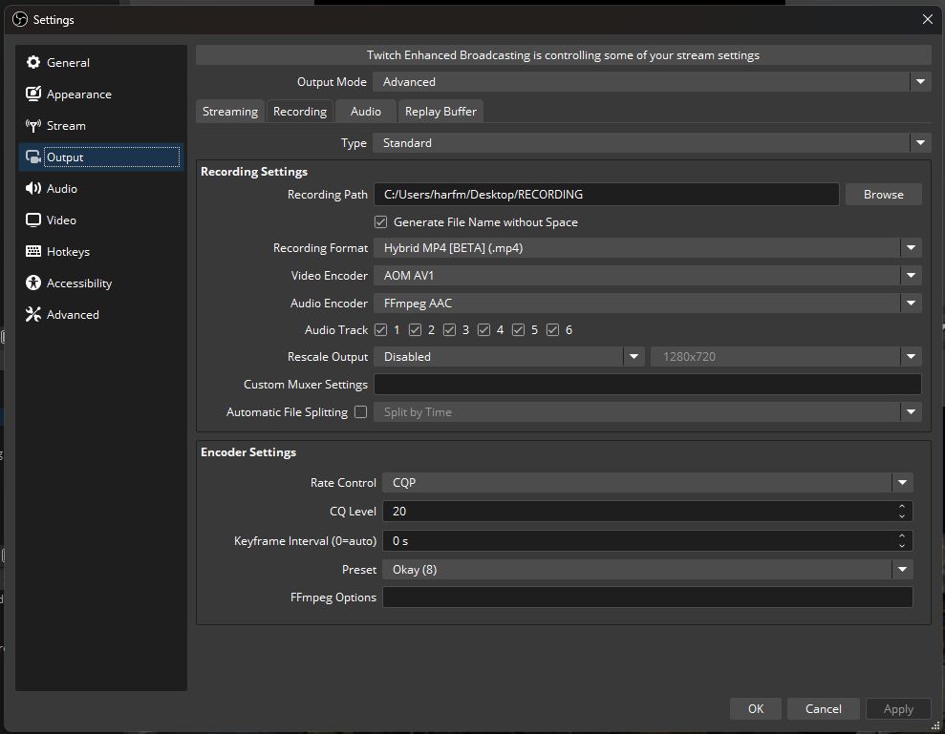Select the Hotkeys keyboard icon
The height and width of the screenshot is (734, 945).
click(x=33, y=252)
